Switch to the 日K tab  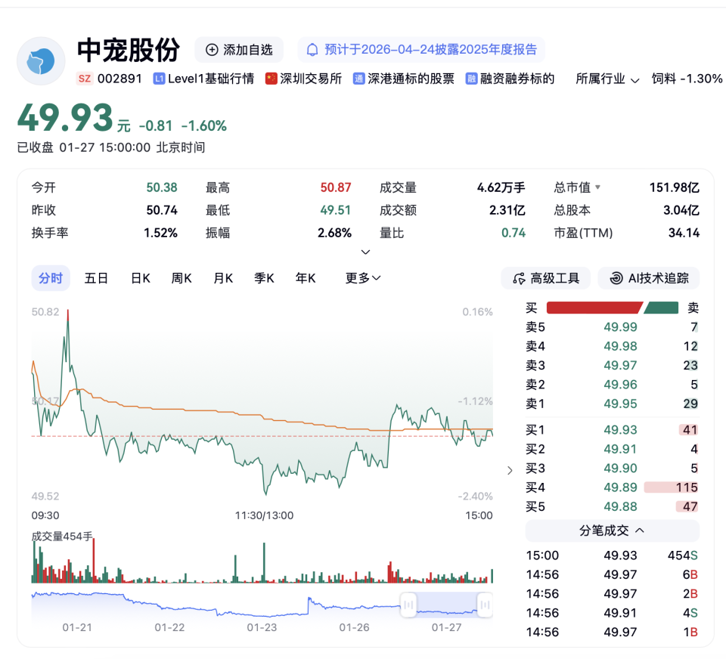coord(139,278)
